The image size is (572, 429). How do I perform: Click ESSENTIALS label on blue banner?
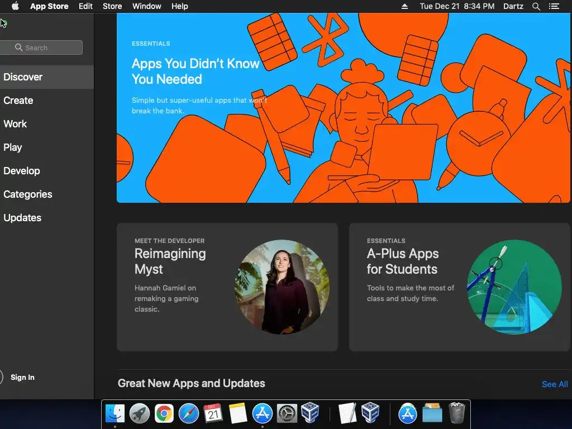151,44
